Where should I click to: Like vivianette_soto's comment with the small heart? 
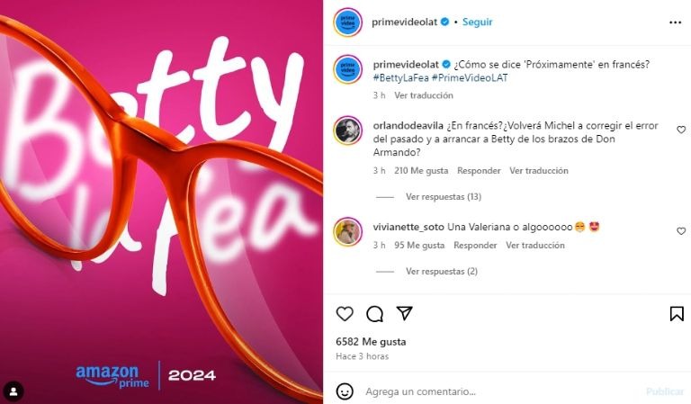[x=681, y=231]
